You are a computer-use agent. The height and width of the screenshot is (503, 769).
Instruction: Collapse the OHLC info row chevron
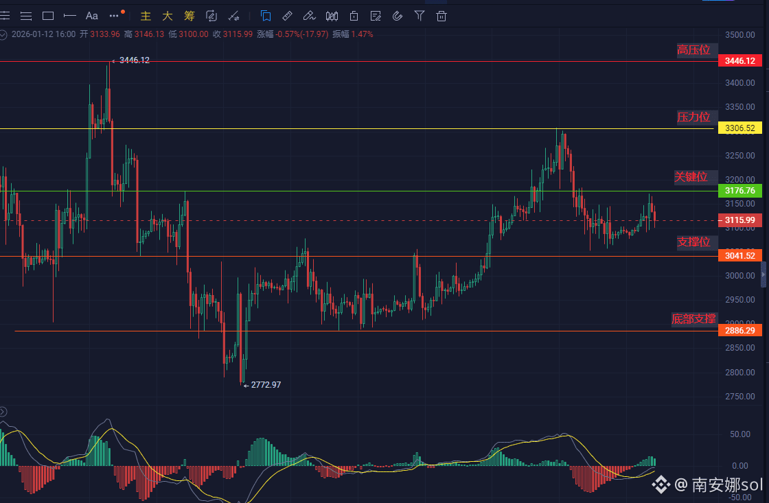pyautogui.click(x=3, y=34)
